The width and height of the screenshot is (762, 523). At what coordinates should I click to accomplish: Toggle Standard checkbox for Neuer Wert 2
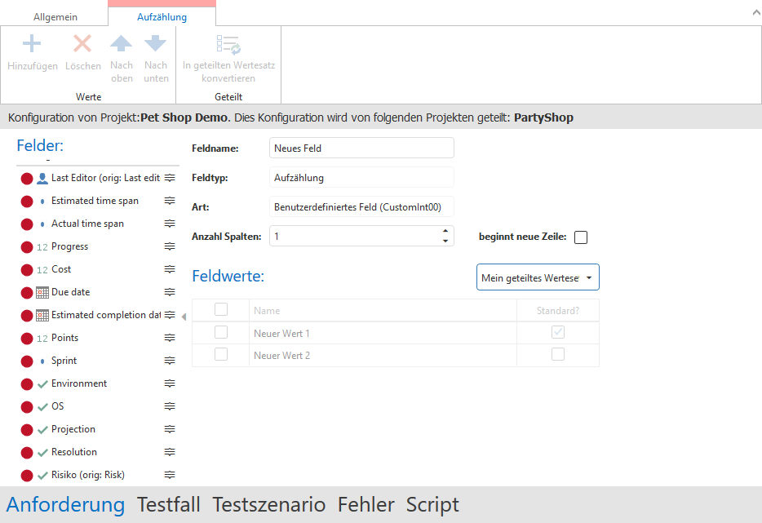[x=558, y=355]
